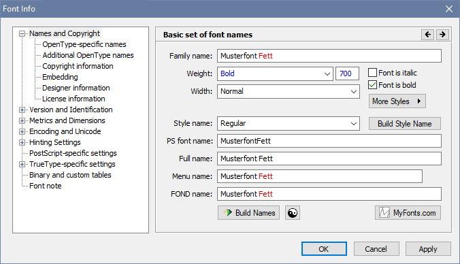Open MyFonts.com button
460x264 pixels.
pyautogui.click(x=408, y=213)
